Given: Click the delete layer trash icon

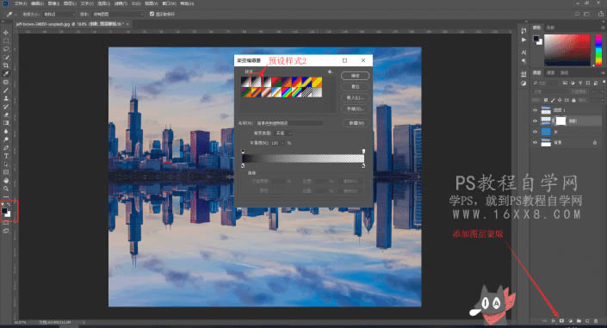Looking at the screenshot, I should click(596, 321).
